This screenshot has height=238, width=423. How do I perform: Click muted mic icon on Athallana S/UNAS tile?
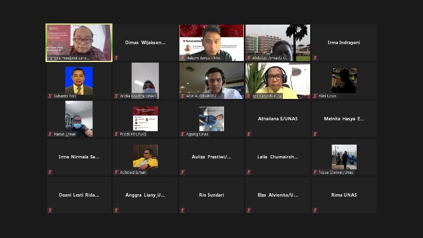pos(249,134)
